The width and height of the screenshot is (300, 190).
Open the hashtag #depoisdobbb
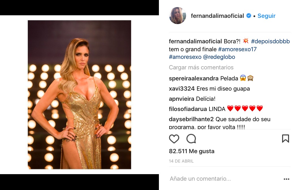click(x=270, y=41)
